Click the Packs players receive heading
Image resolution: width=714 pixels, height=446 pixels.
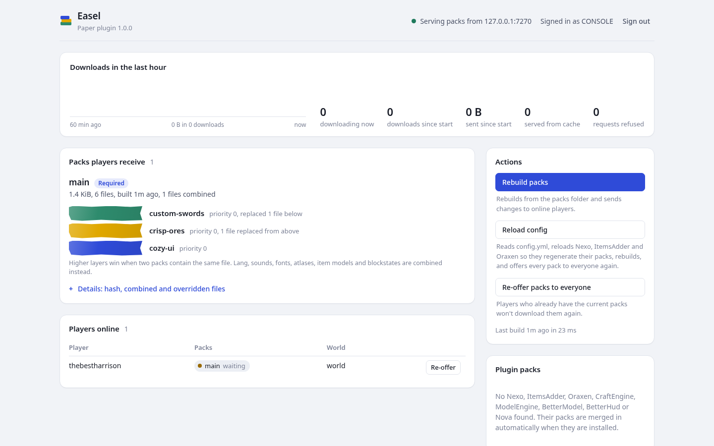pyautogui.click(x=107, y=162)
